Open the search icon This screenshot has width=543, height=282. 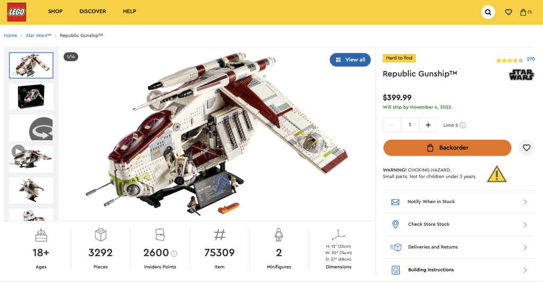click(x=488, y=12)
